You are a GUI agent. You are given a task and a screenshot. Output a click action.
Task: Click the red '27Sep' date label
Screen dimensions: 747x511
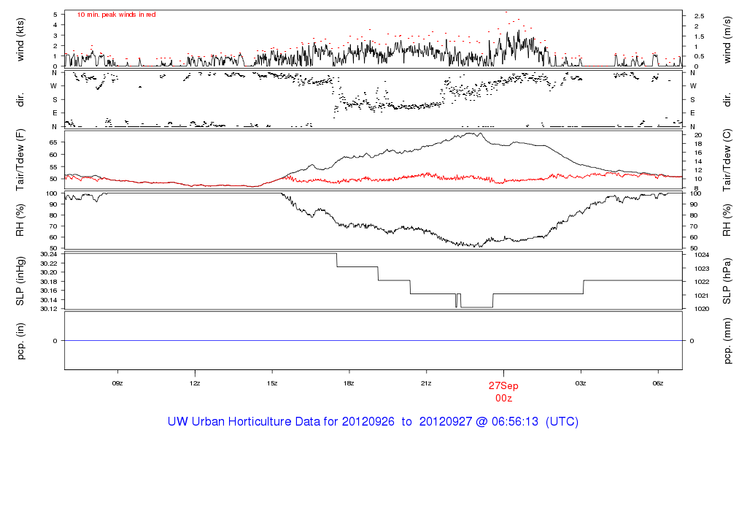click(x=503, y=385)
